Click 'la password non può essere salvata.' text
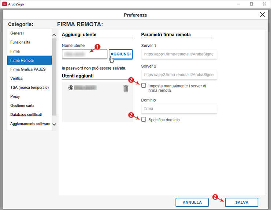 94,68
